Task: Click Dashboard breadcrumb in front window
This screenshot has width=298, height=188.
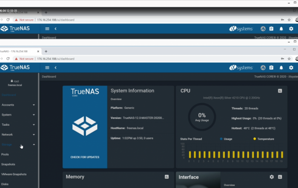Action: tap(49, 76)
